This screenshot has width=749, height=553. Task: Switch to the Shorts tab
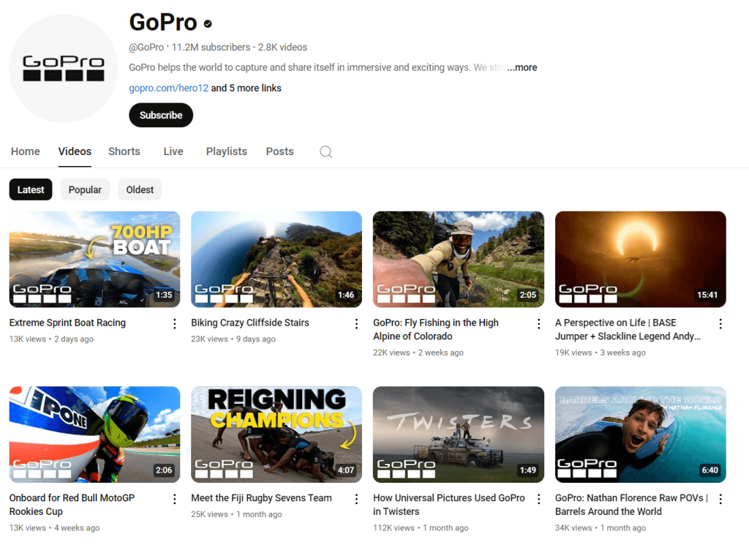[124, 151]
